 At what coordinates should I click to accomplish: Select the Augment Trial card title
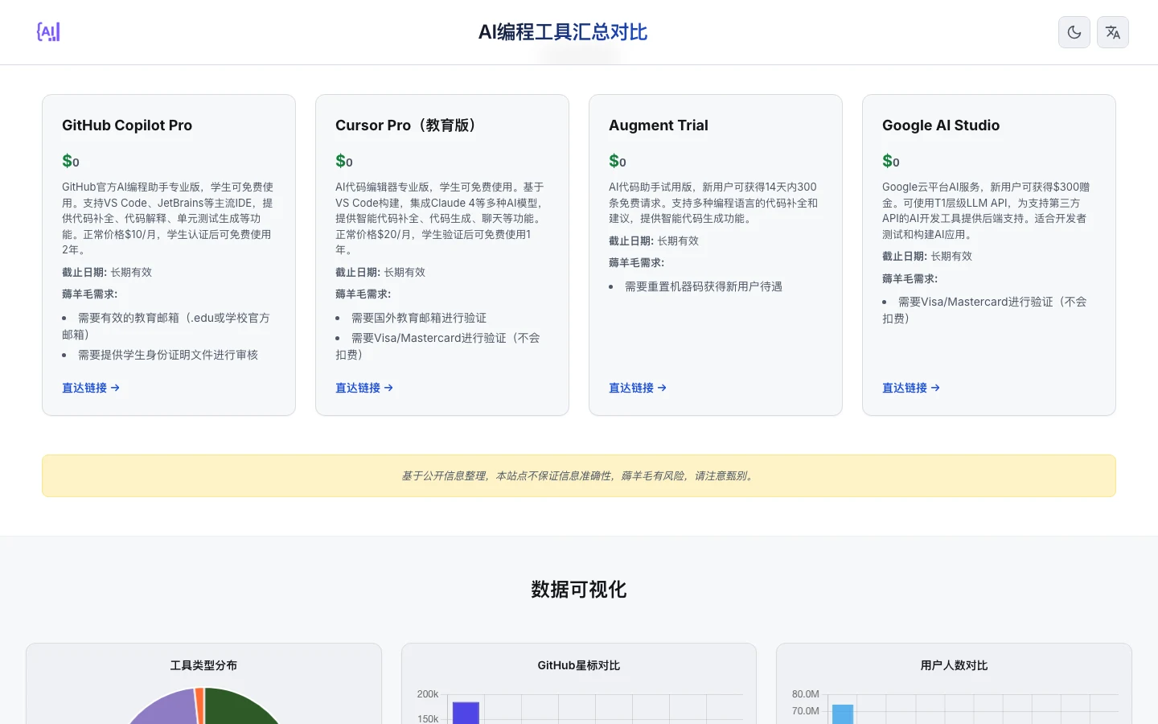tap(659, 125)
